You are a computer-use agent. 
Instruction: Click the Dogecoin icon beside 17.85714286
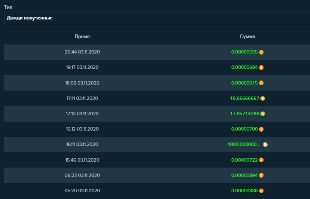pyautogui.click(x=263, y=114)
